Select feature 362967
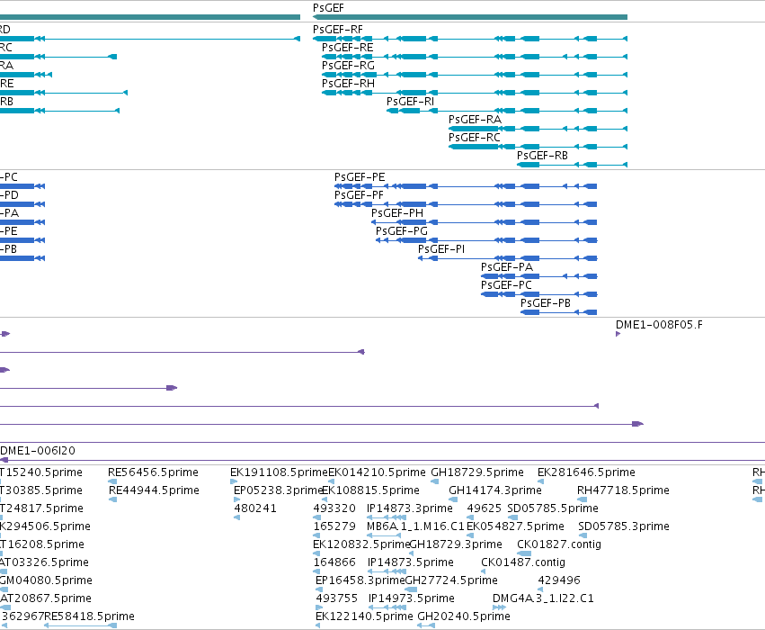Viewport: 765px width, 630px height. 22,616
